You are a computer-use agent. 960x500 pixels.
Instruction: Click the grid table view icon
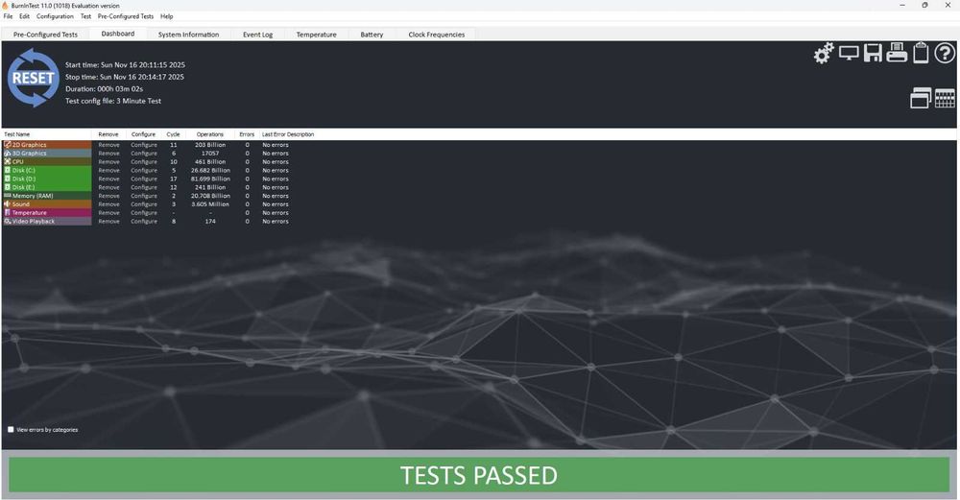point(944,98)
